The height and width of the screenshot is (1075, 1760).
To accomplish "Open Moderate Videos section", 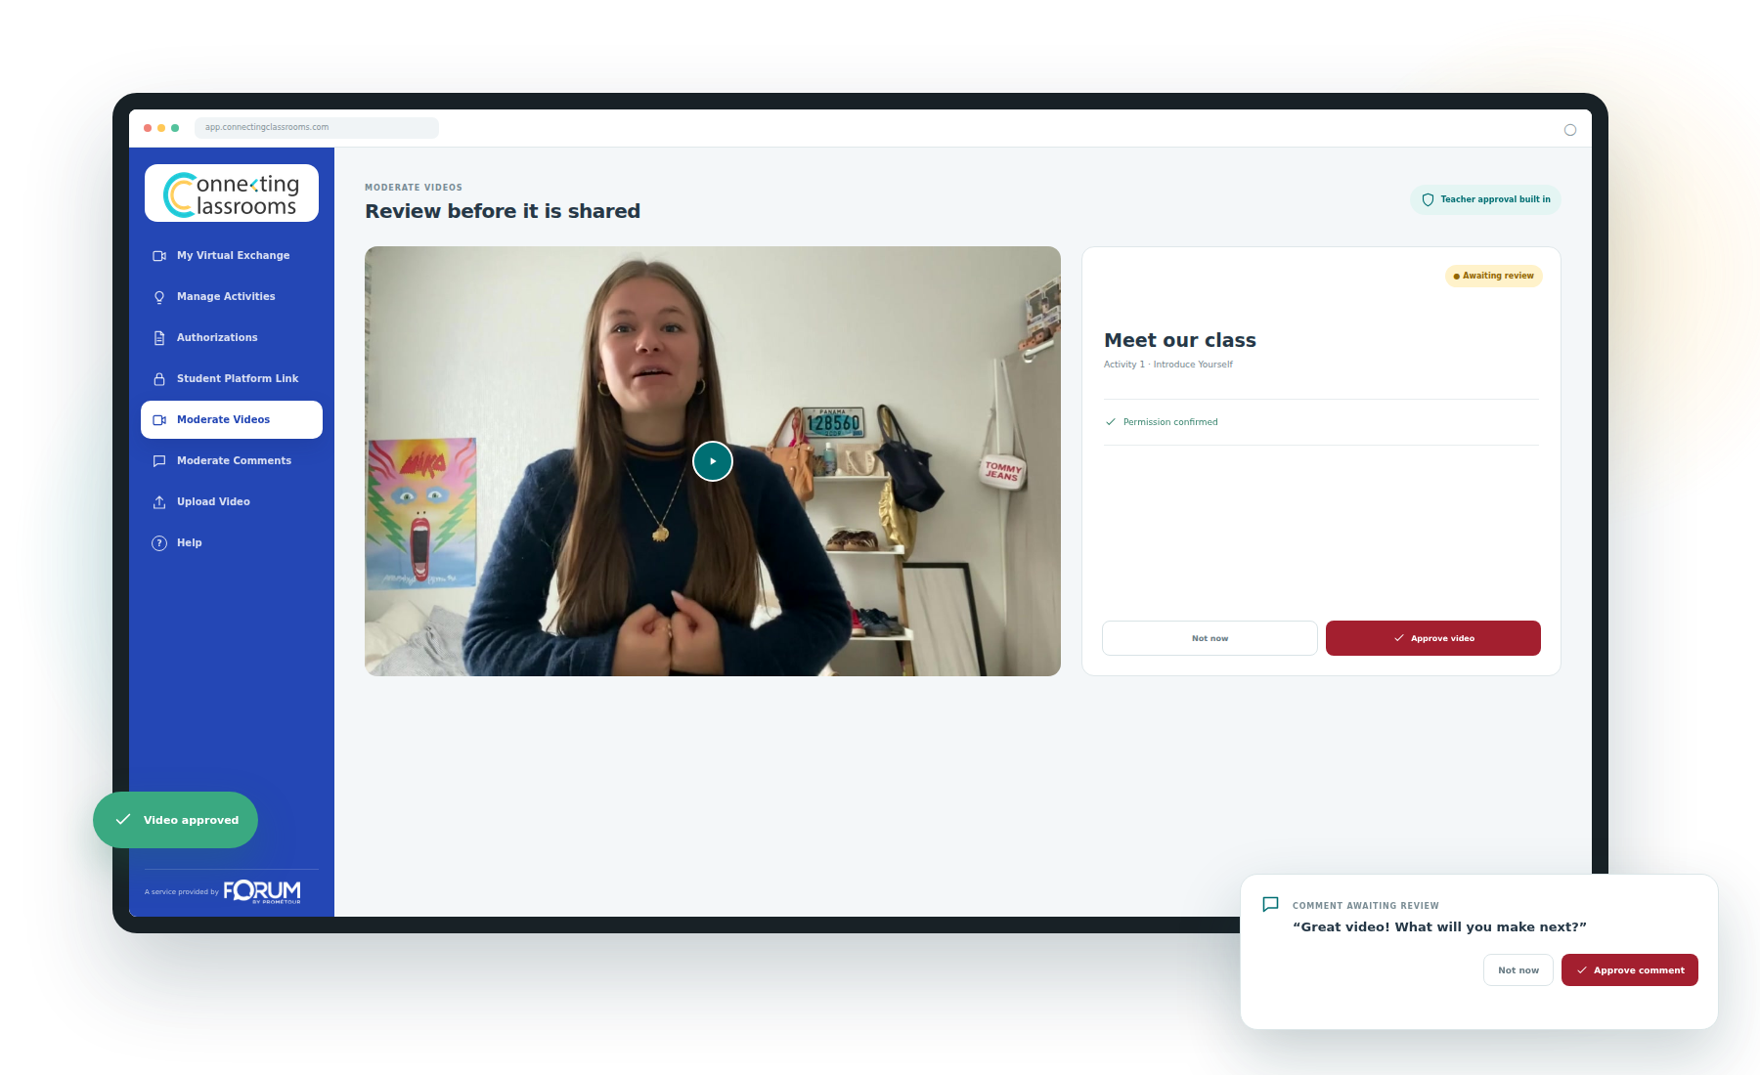I will [x=232, y=419].
